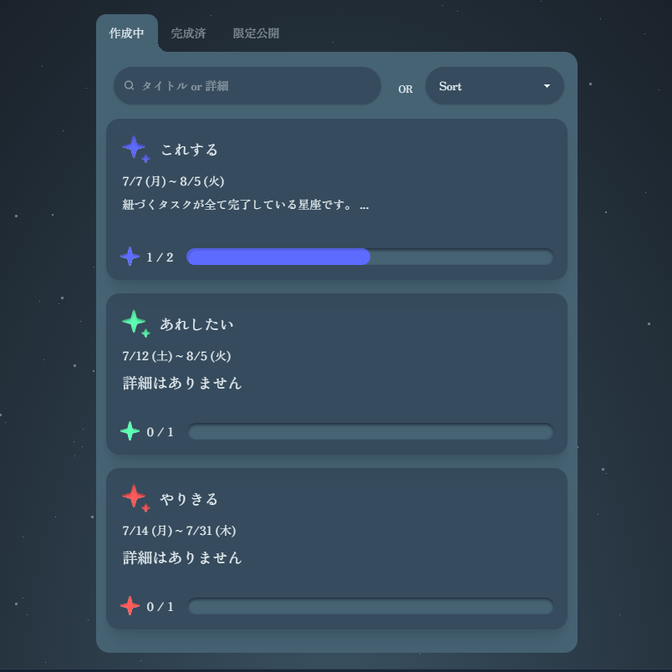Select the green star icon beside あれしたい

click(133, 321)
